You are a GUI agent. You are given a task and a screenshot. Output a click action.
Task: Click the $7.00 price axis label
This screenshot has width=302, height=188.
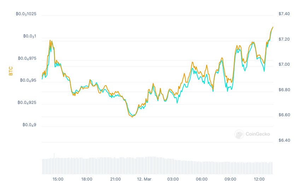click(284, 64)
